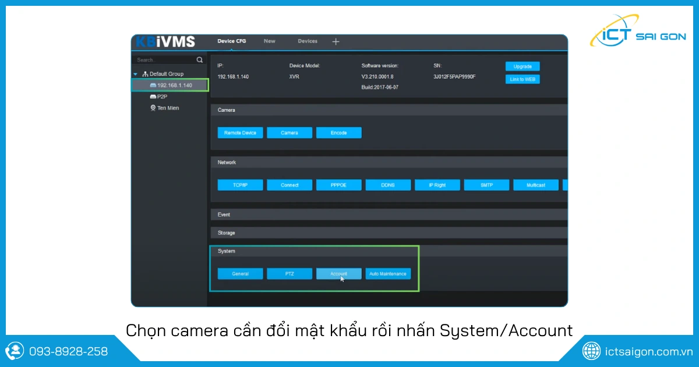This screenshot has height=367, width=699.
Task: Open DDNS settings
Action: tap(388, 185)
